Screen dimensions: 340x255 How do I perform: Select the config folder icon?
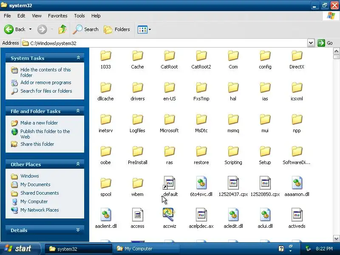(265, 56)
